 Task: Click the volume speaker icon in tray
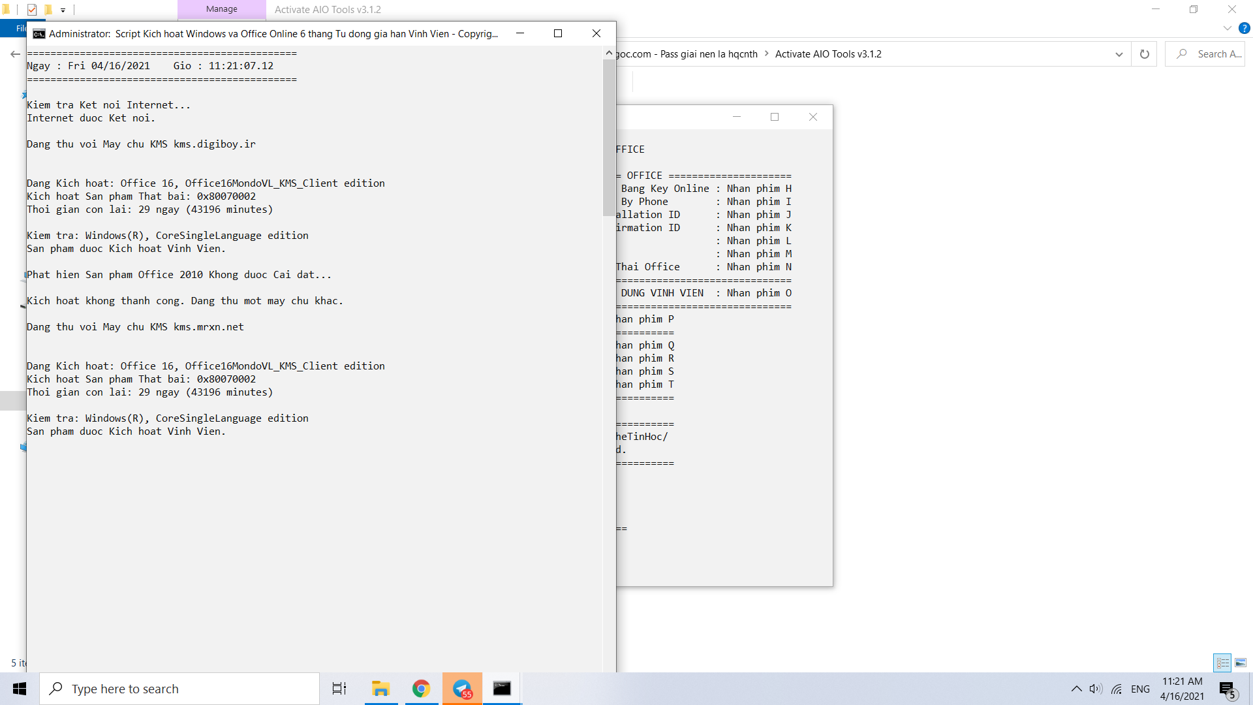pyautogui.click(x=1096, y=689)
